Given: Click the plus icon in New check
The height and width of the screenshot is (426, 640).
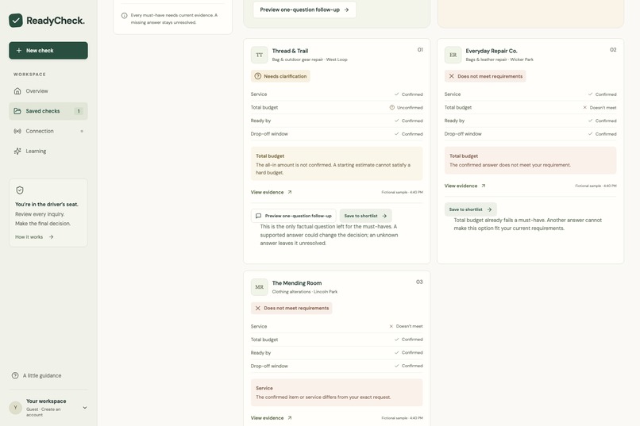Looking at the screenshot, I should 19,51.
